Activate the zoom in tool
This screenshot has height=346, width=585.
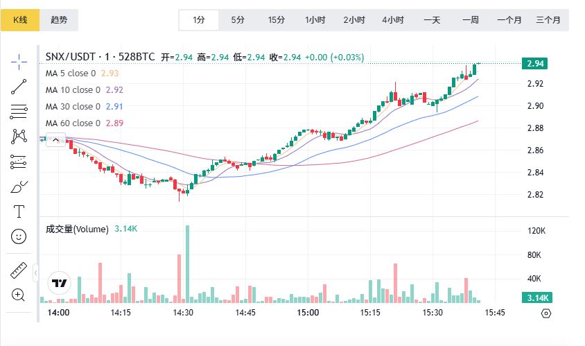pyautogui.click(x=19, y=295)
